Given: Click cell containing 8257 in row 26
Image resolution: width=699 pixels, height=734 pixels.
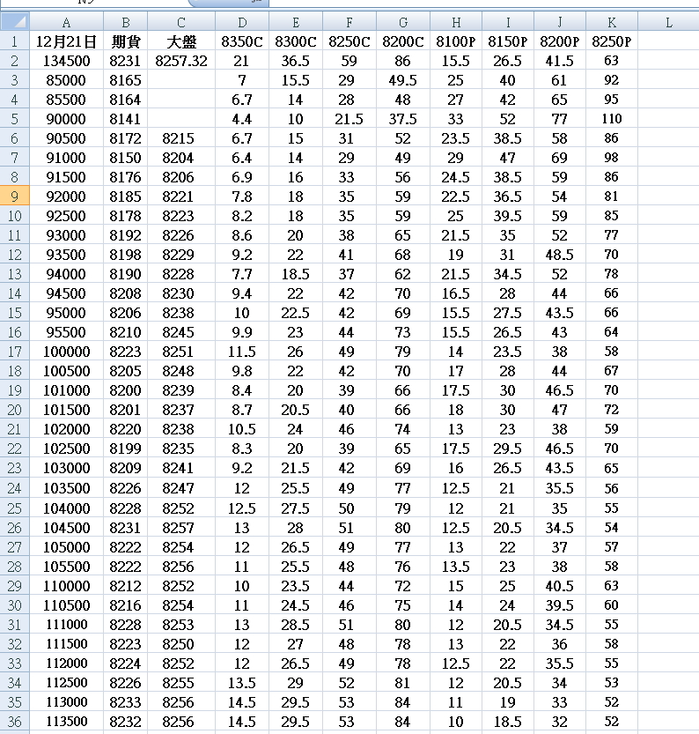Looking at the screenshot, I should tap(181, 528).
